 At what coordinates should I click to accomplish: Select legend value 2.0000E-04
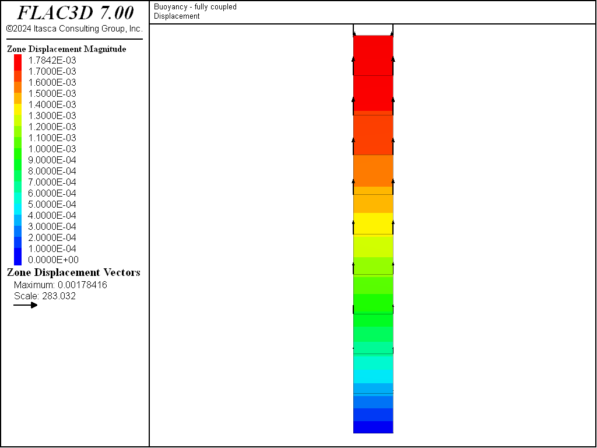52,237
